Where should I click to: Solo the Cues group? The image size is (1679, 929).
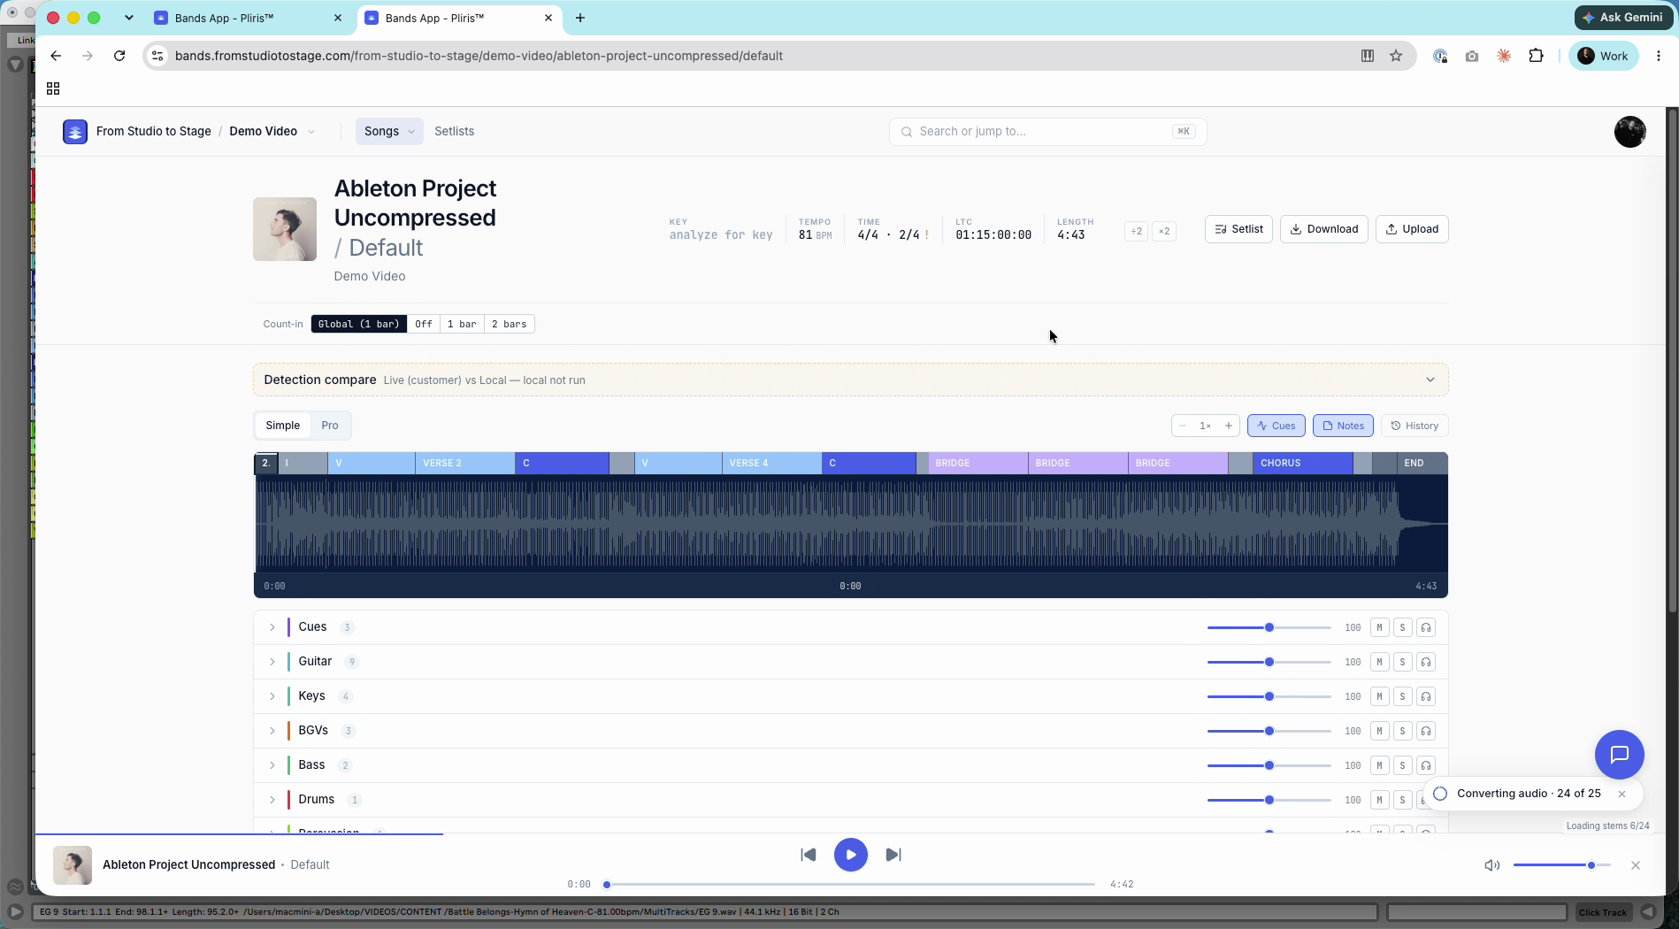[x=1402, y=627]
